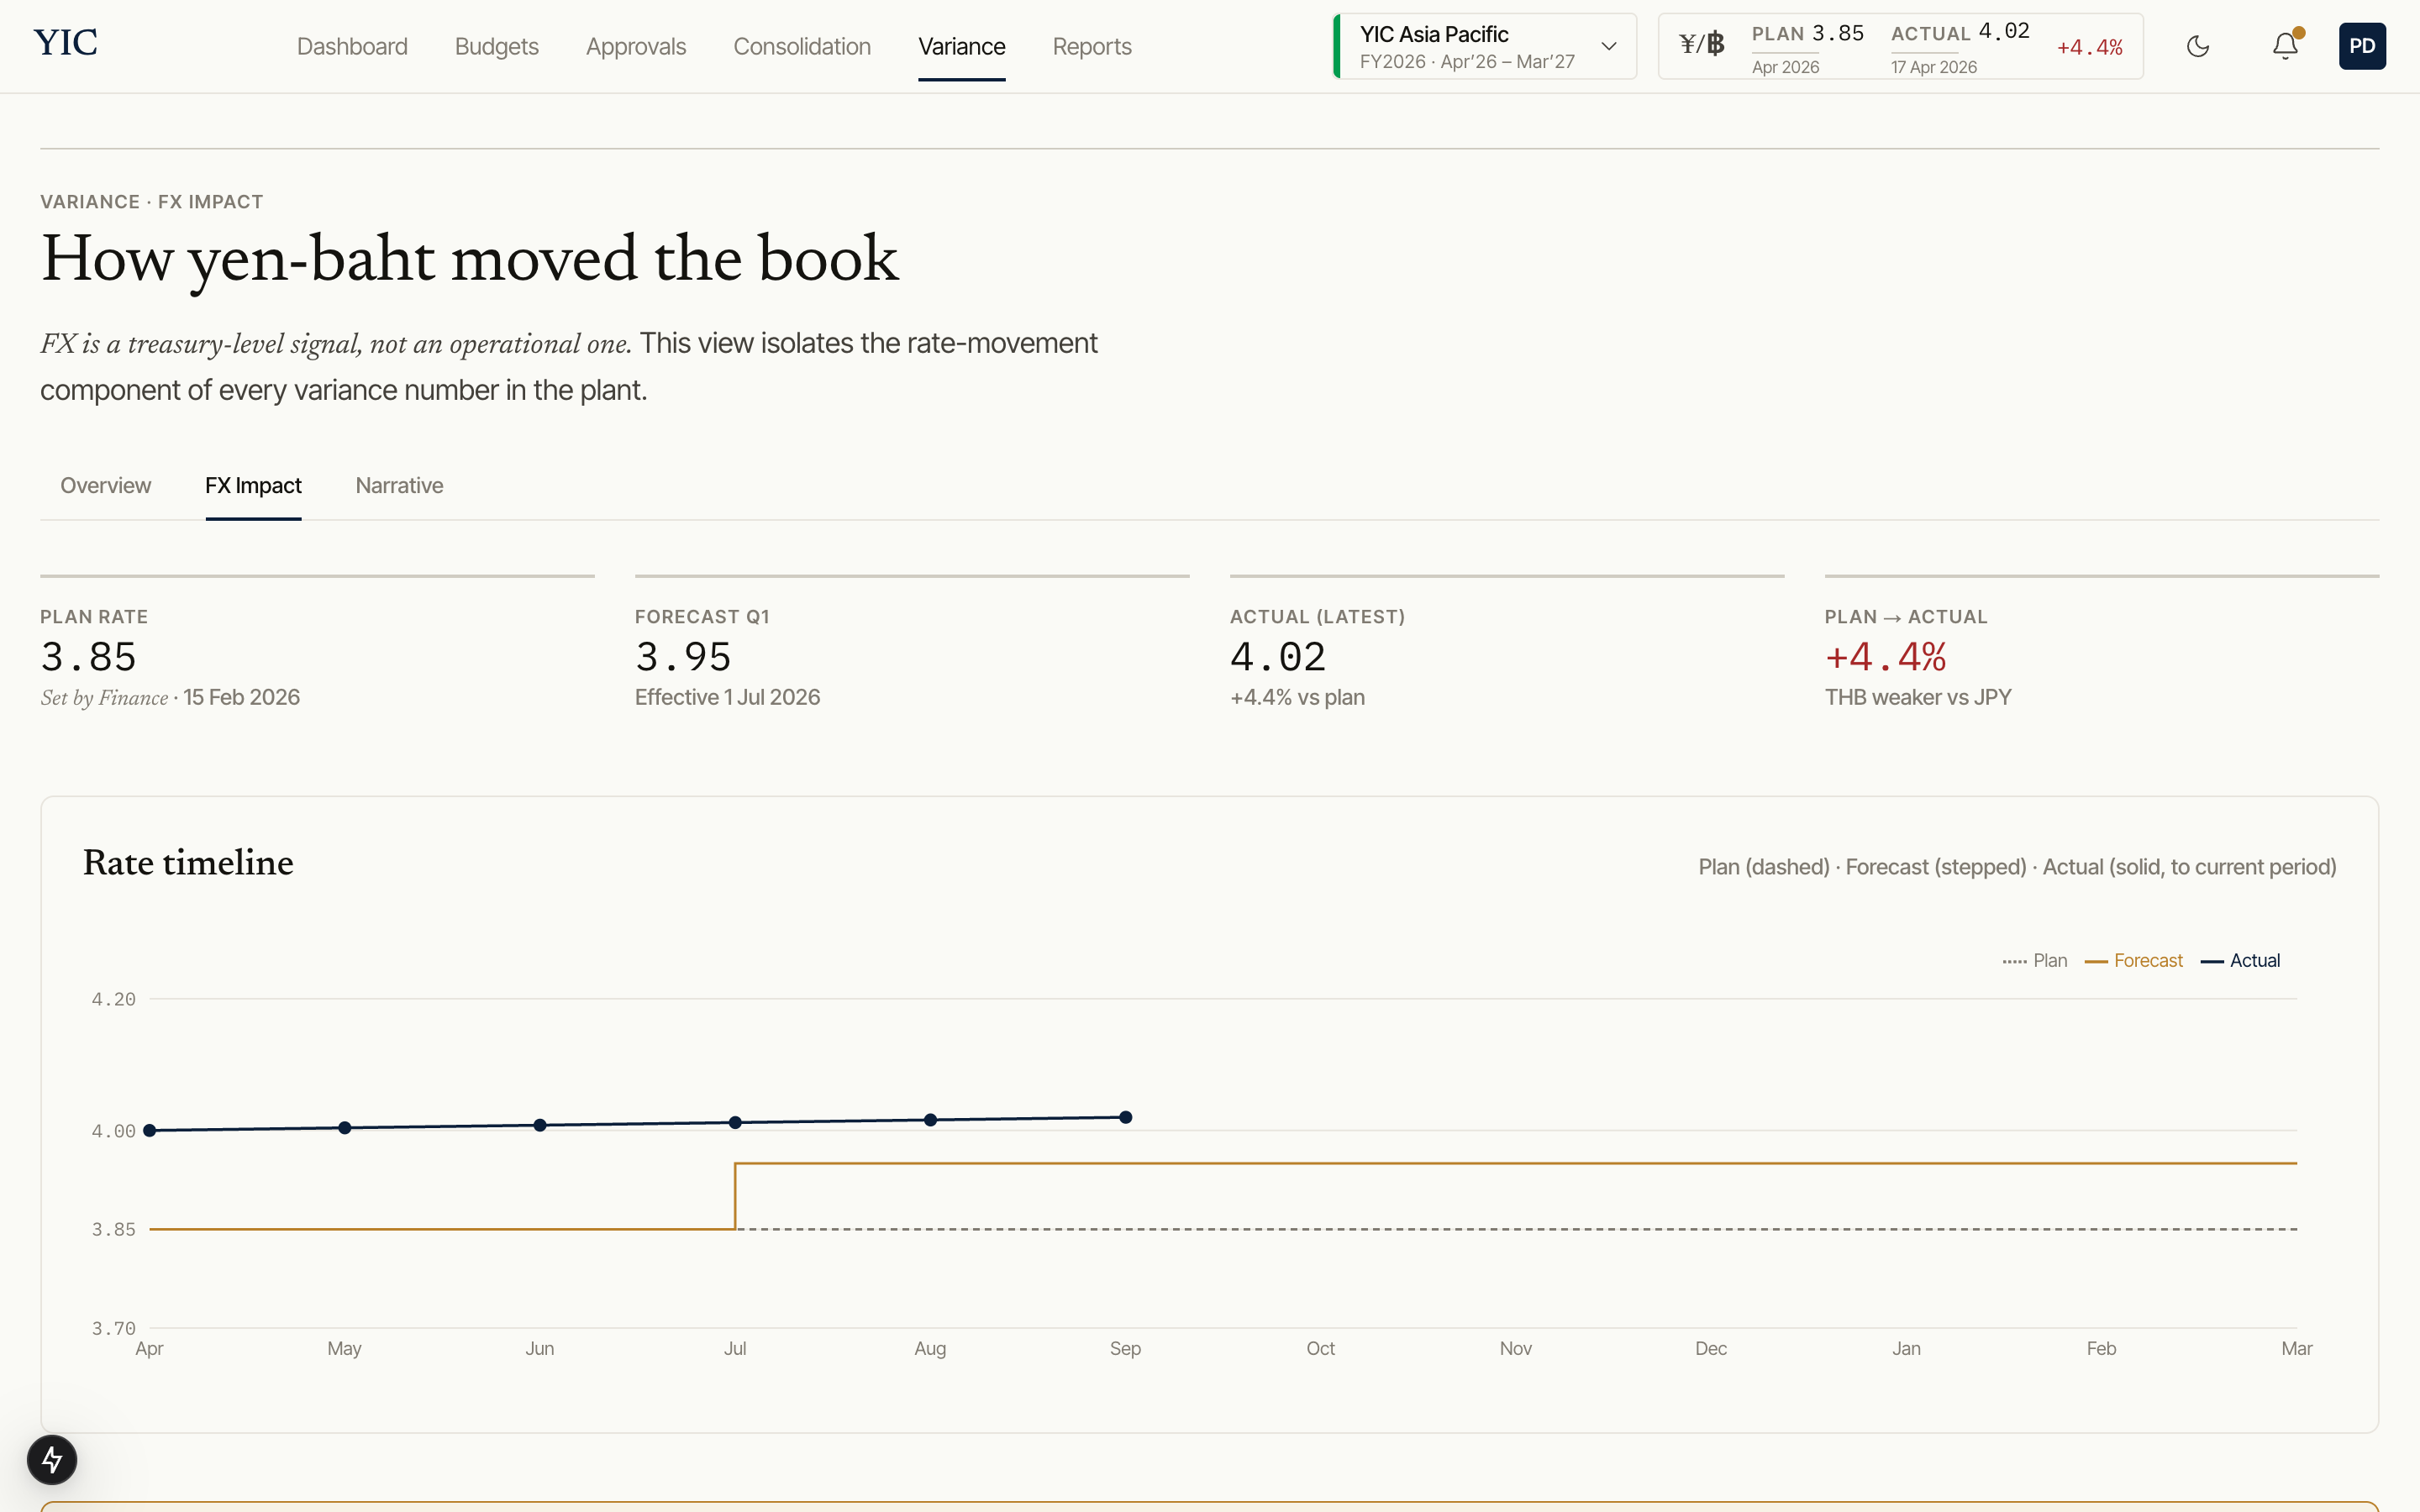
Task: Open the Dashboard nav item
Action: [x=352, y=47]
